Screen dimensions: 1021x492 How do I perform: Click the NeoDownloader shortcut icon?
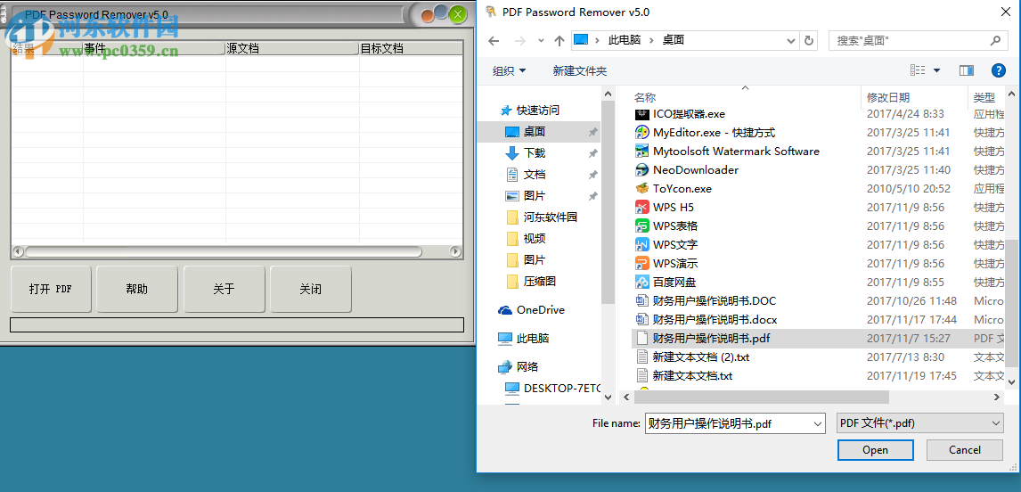[x=642, y=170]
